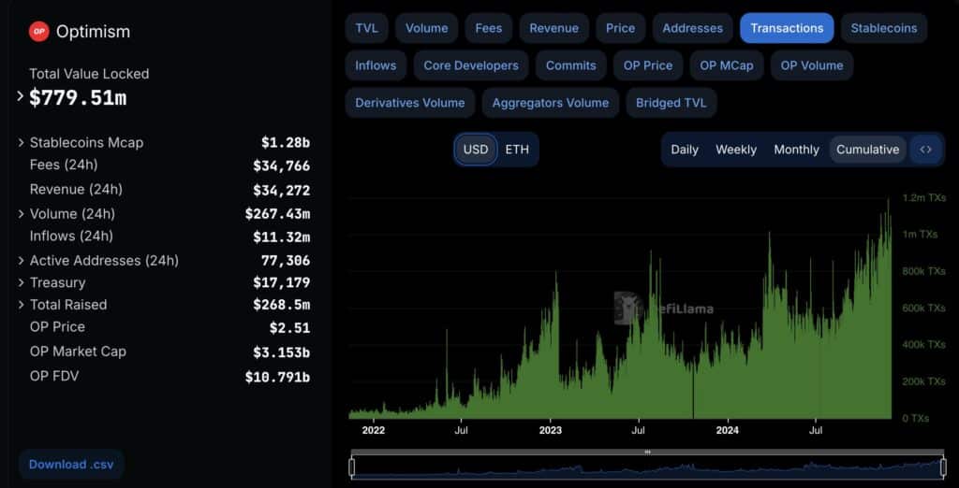The height and width of the screenshot is (488, 959).
Task: Click the 800k TXs axis label
Action: click(x=924, y=271)
